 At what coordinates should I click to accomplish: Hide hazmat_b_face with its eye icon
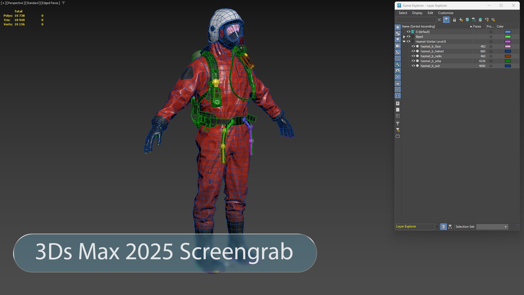point(413,46)
